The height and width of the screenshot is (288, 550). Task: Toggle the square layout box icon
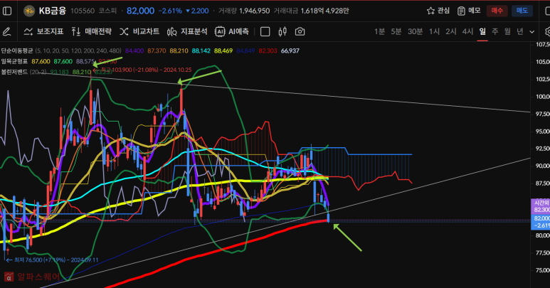[x=265, y=32]
